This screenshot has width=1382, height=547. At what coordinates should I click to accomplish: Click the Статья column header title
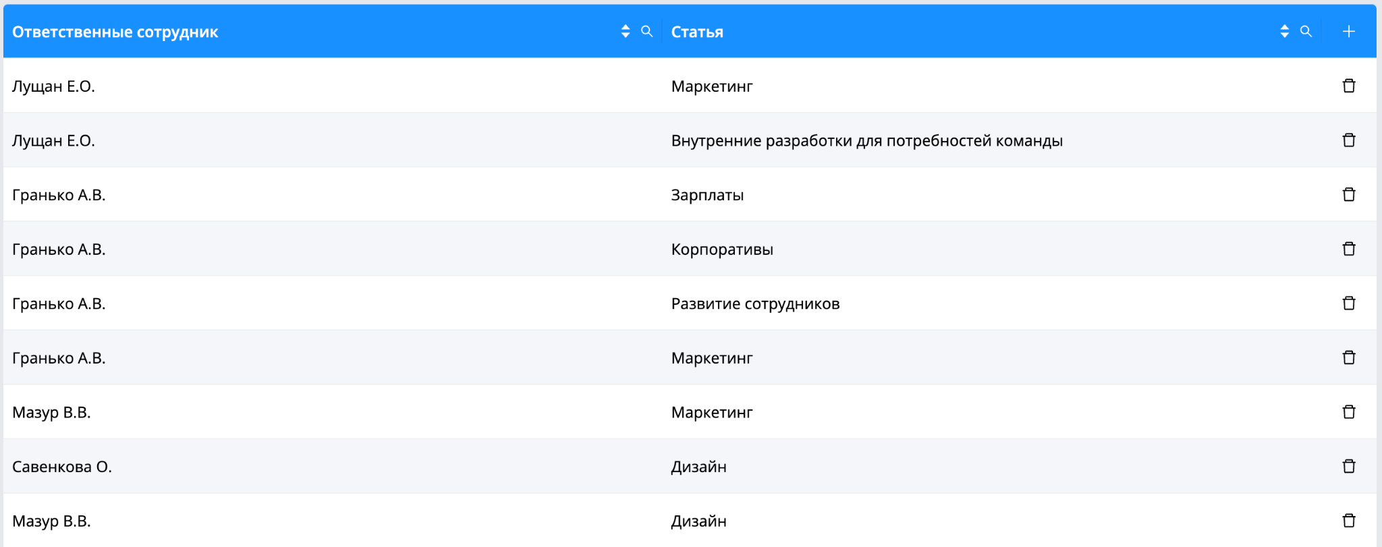click(x=697, y=32)
